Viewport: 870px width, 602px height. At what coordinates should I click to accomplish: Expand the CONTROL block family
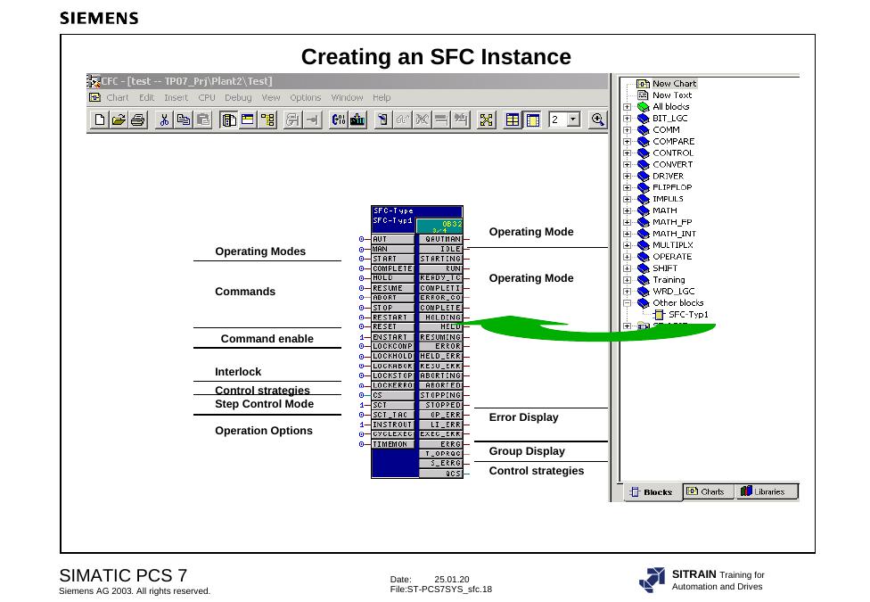[x=627, y=153]
